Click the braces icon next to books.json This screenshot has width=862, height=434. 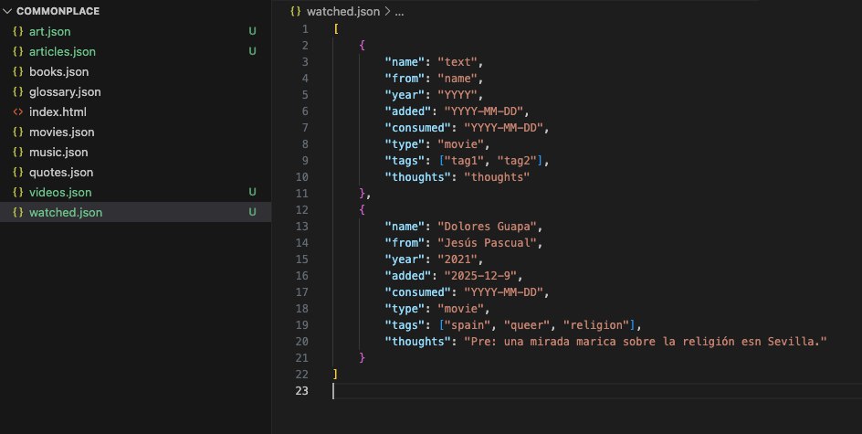click(x=18, y=71)
